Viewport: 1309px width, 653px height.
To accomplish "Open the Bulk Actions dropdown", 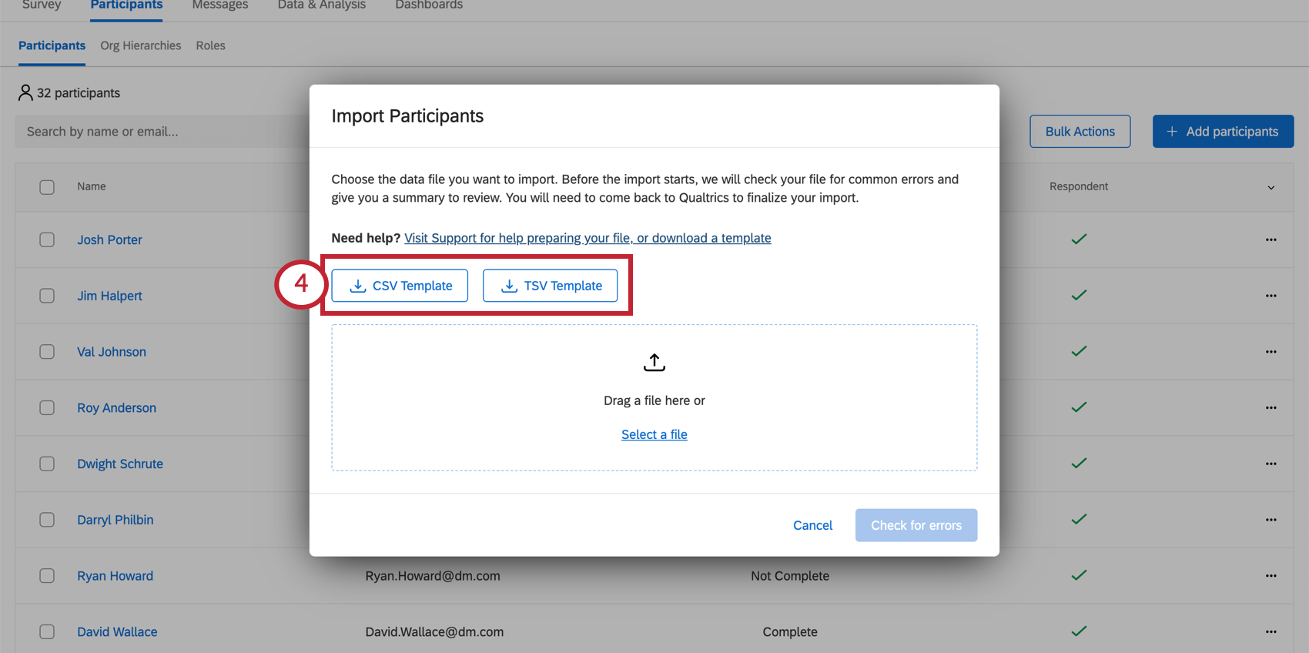I will point(1080,132).
